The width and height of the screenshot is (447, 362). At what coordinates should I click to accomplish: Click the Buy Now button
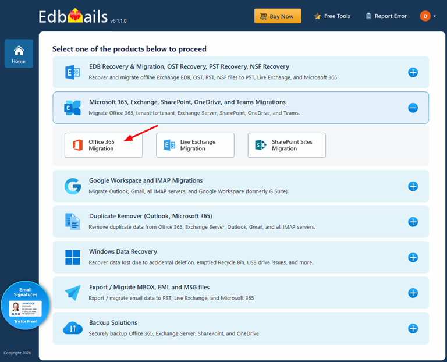tap(278, 16)
